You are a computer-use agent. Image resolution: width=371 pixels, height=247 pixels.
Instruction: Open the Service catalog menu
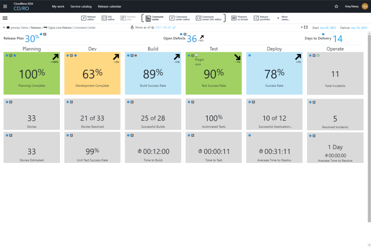(81, 7)
